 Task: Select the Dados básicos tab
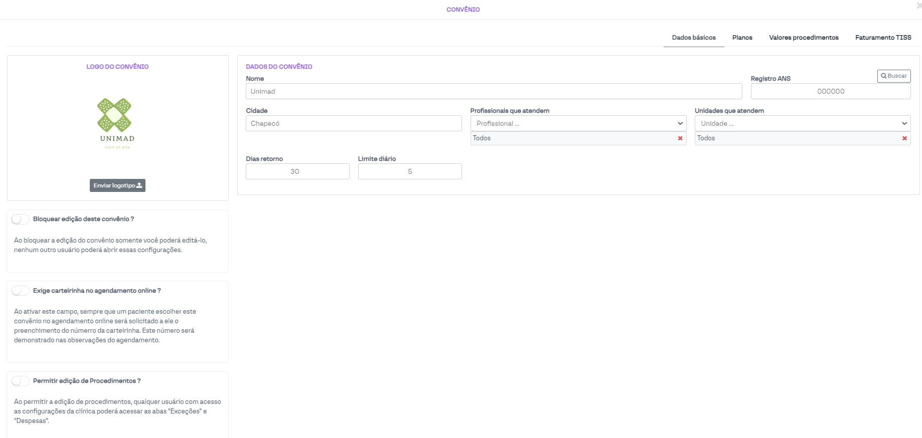(694, 38)
